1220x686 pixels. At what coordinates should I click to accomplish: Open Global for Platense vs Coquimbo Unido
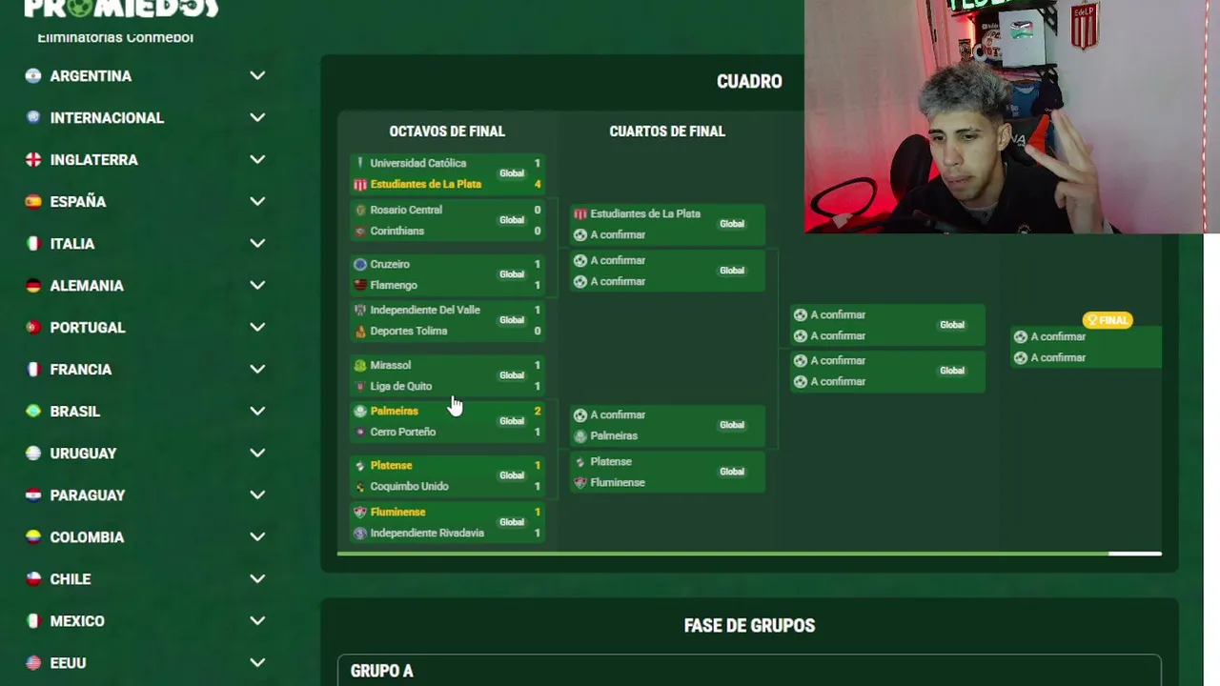(x=512, y=475)
